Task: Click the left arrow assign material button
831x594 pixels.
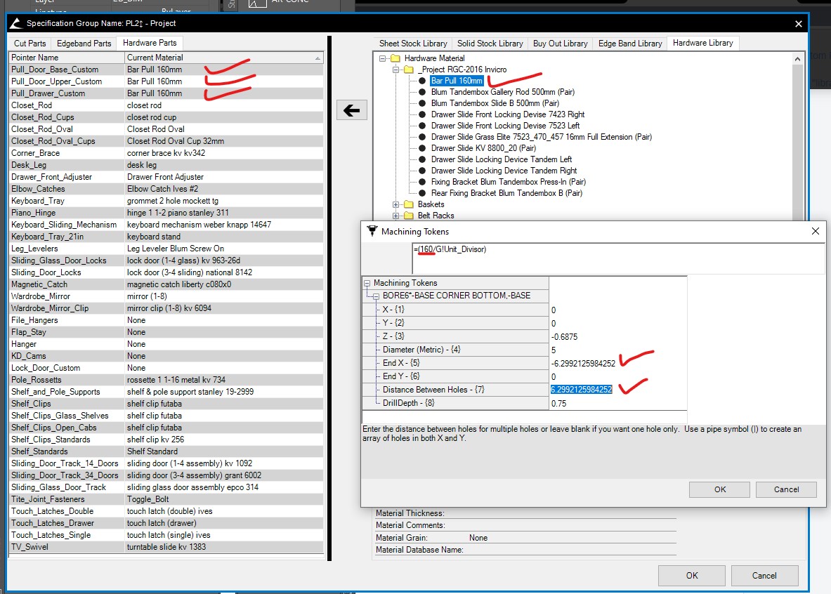Action: pyautogui.click(x=352, y=110)
